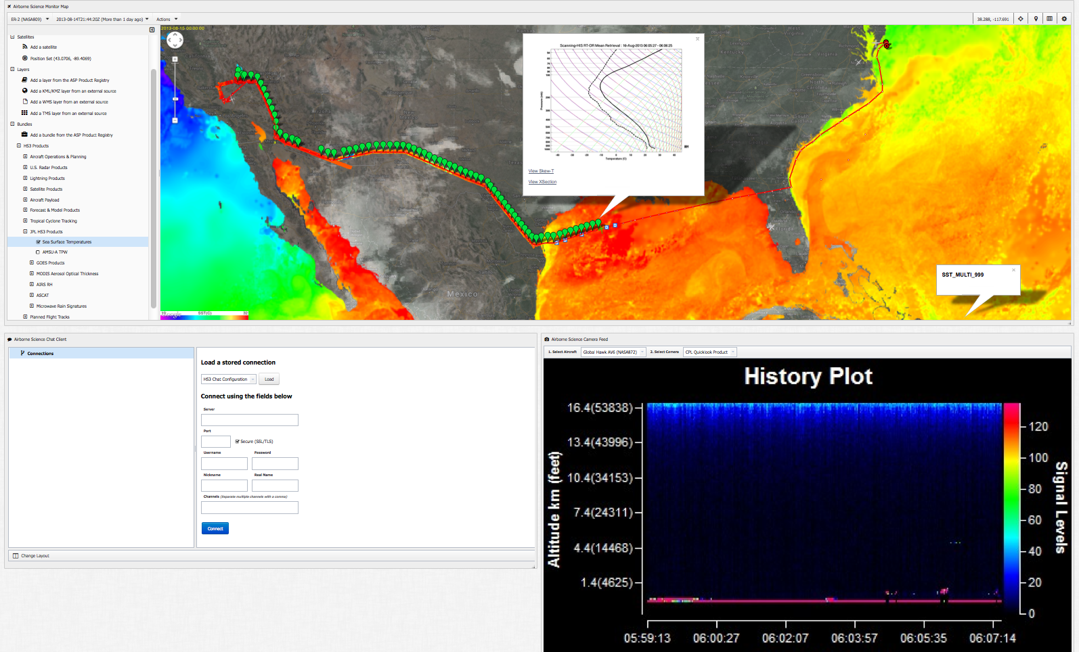Click the Server input field
The width and height of the screenshot is (1079, 652).
click(x=249, y=420)
